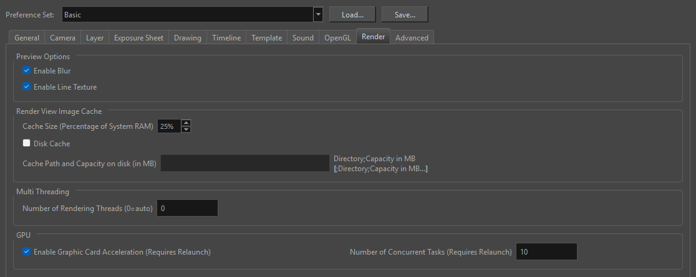Switch to the General tab
Screen dimensions: 696x277
click(x=27, y=38)
